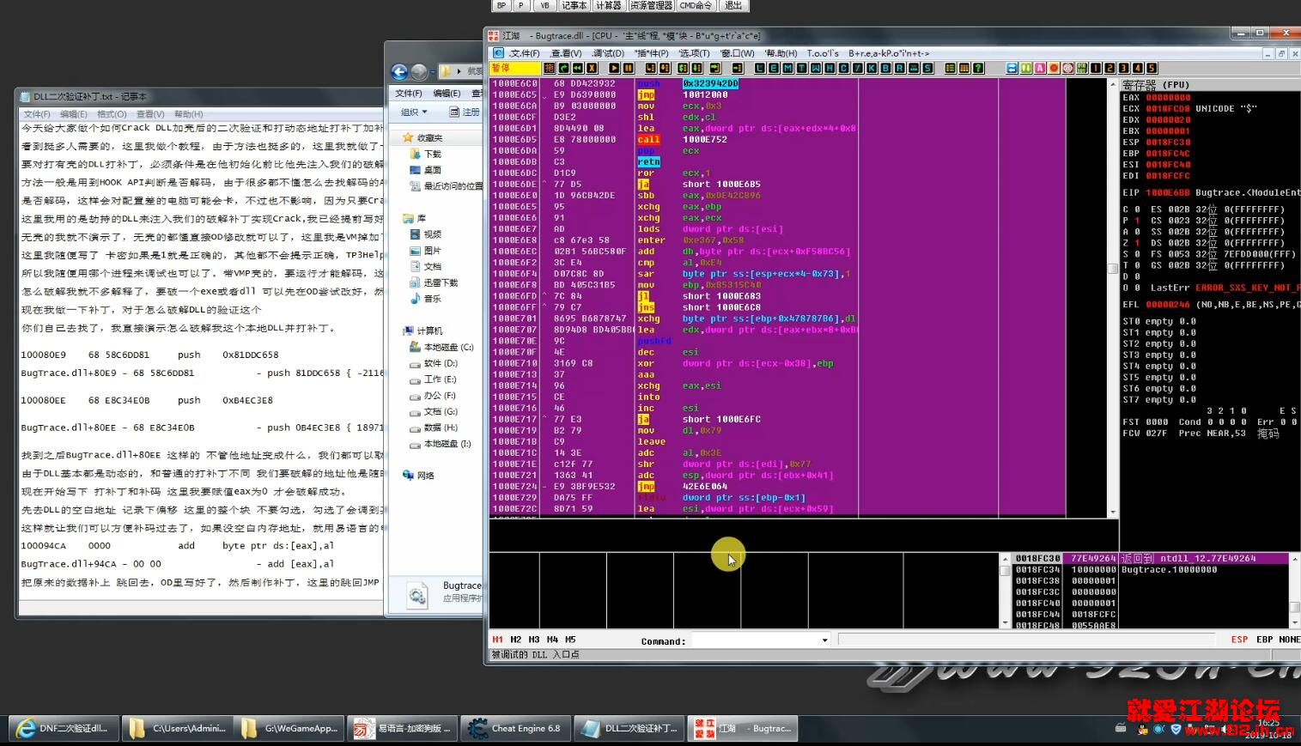The height and width of the screenshot is (746, 1301).
Task: Open the Breakpoint menu in debugger
Action: [x=889, y=53]
